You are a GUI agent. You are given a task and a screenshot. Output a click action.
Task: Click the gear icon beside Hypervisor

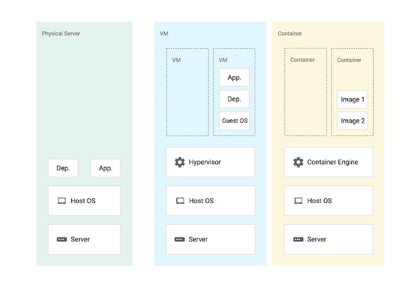[x=180, y=162]
